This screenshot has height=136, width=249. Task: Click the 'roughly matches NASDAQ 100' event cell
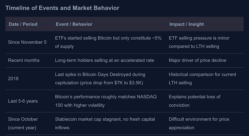click(x=106, y=101)
